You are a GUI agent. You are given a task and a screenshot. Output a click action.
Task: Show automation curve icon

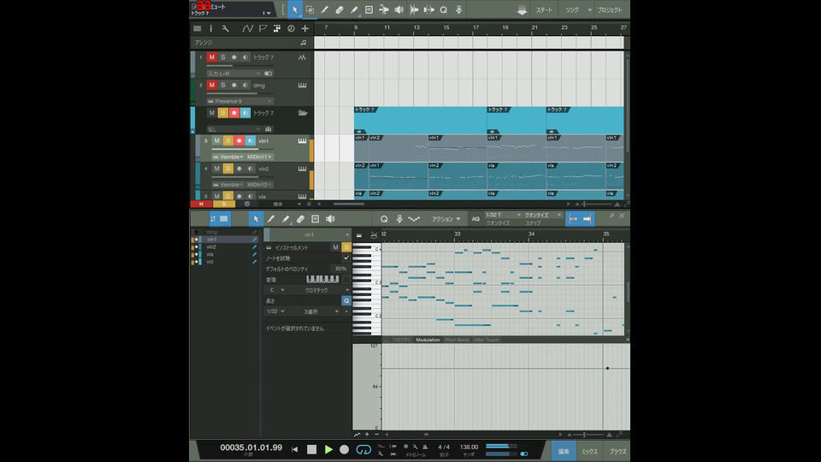pos(248,29)
